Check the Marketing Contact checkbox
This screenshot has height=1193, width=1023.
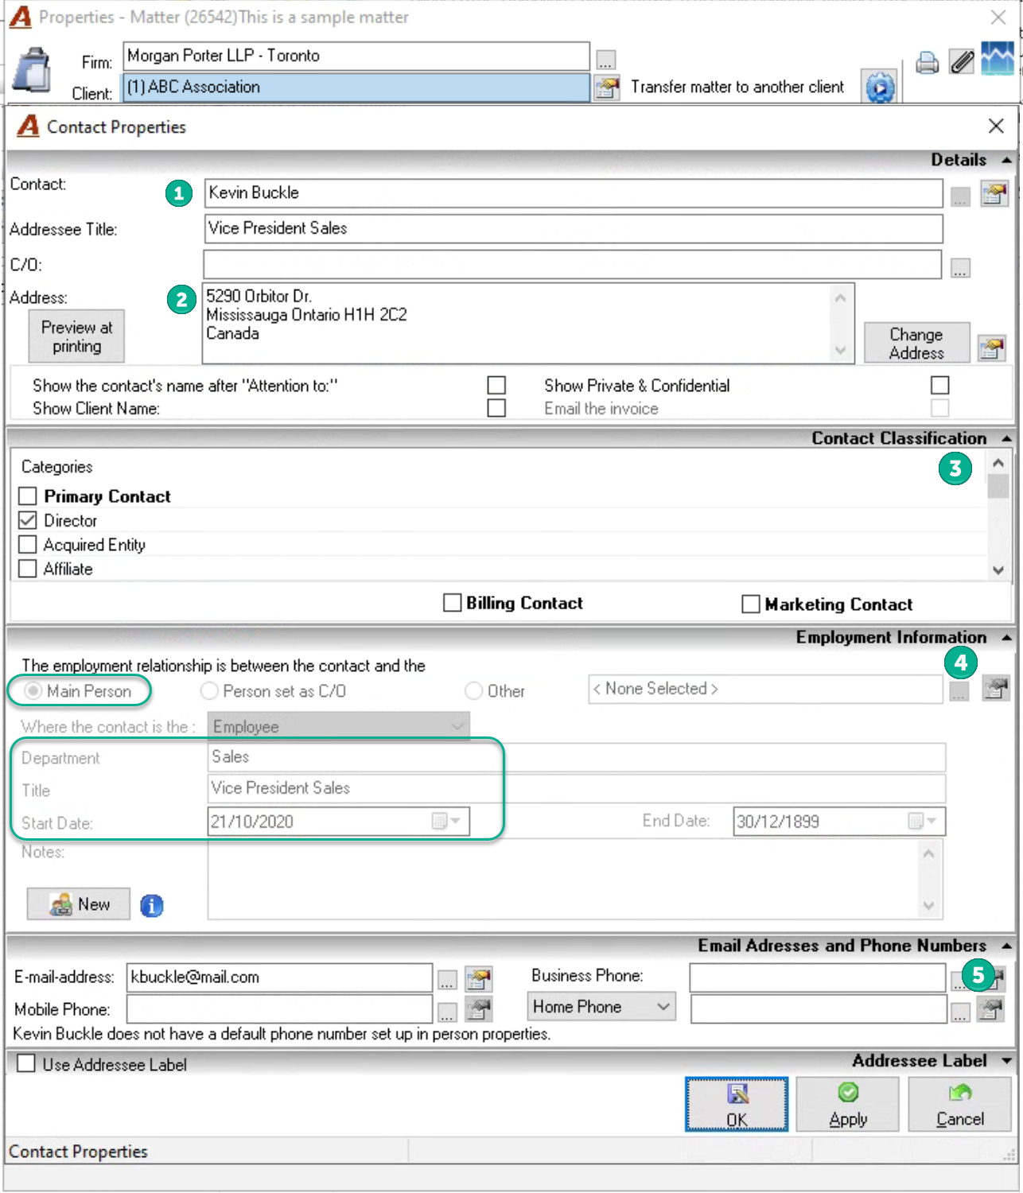pyautogui.click(x=750, y=604)
